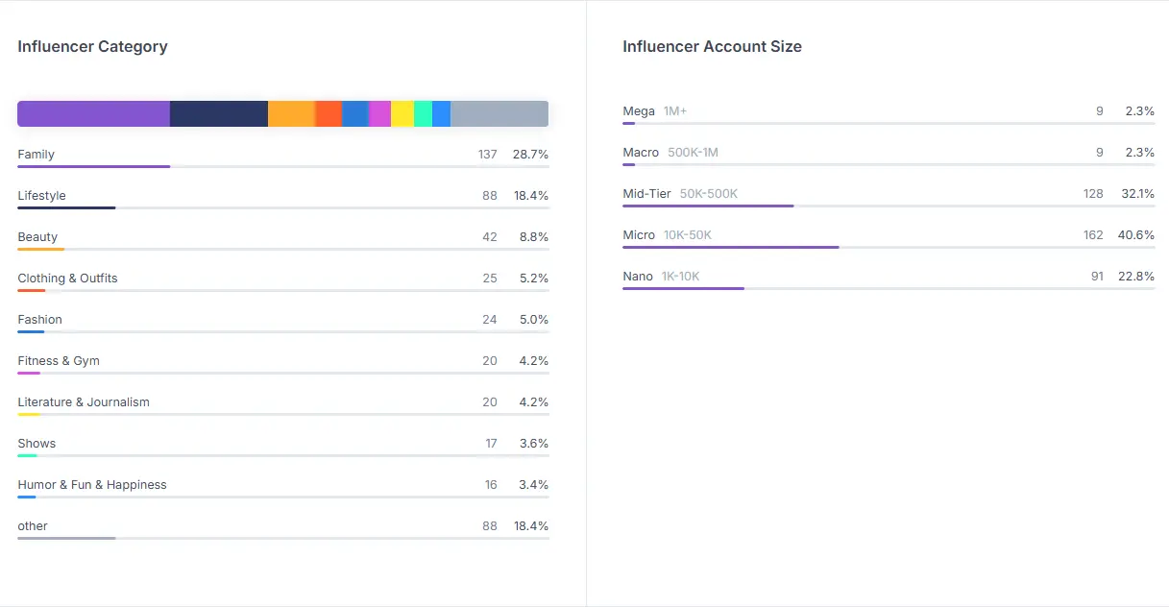Select the Lifestyle percentage 18.4%
This screenshot has width=1169, height=607.
click(530, 196)
